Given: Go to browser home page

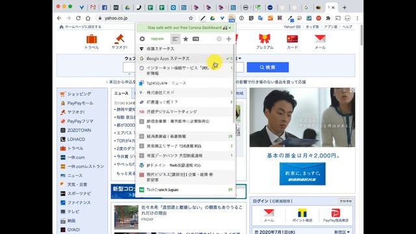Looking at the screenshot, I should click(x=88, y=18).
